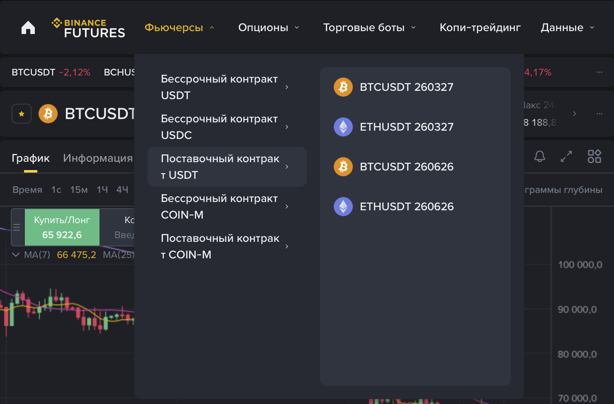Toggle the favorite star for BTCUSDT
The height and width of the screenshot is (404, 614).
(x=21, y=113)
